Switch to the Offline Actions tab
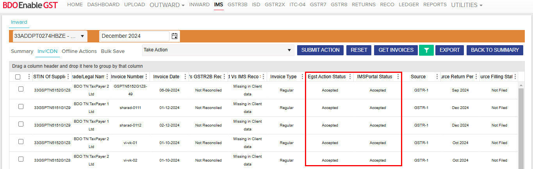The height and width of the screenshot is (169, 533). click(79, 51)
